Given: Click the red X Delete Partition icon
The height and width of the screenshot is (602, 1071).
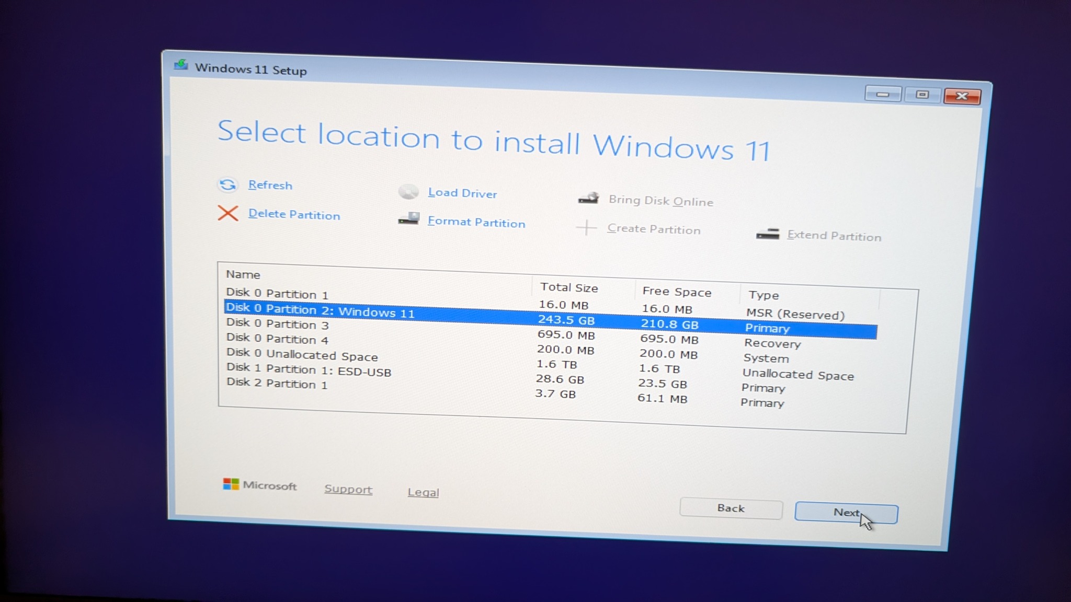Looking at the screenshot, I should coord(228,213).
